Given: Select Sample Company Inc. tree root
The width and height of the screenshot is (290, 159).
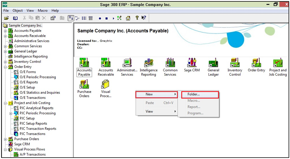Looking at the screenshot, I should 25,26.
